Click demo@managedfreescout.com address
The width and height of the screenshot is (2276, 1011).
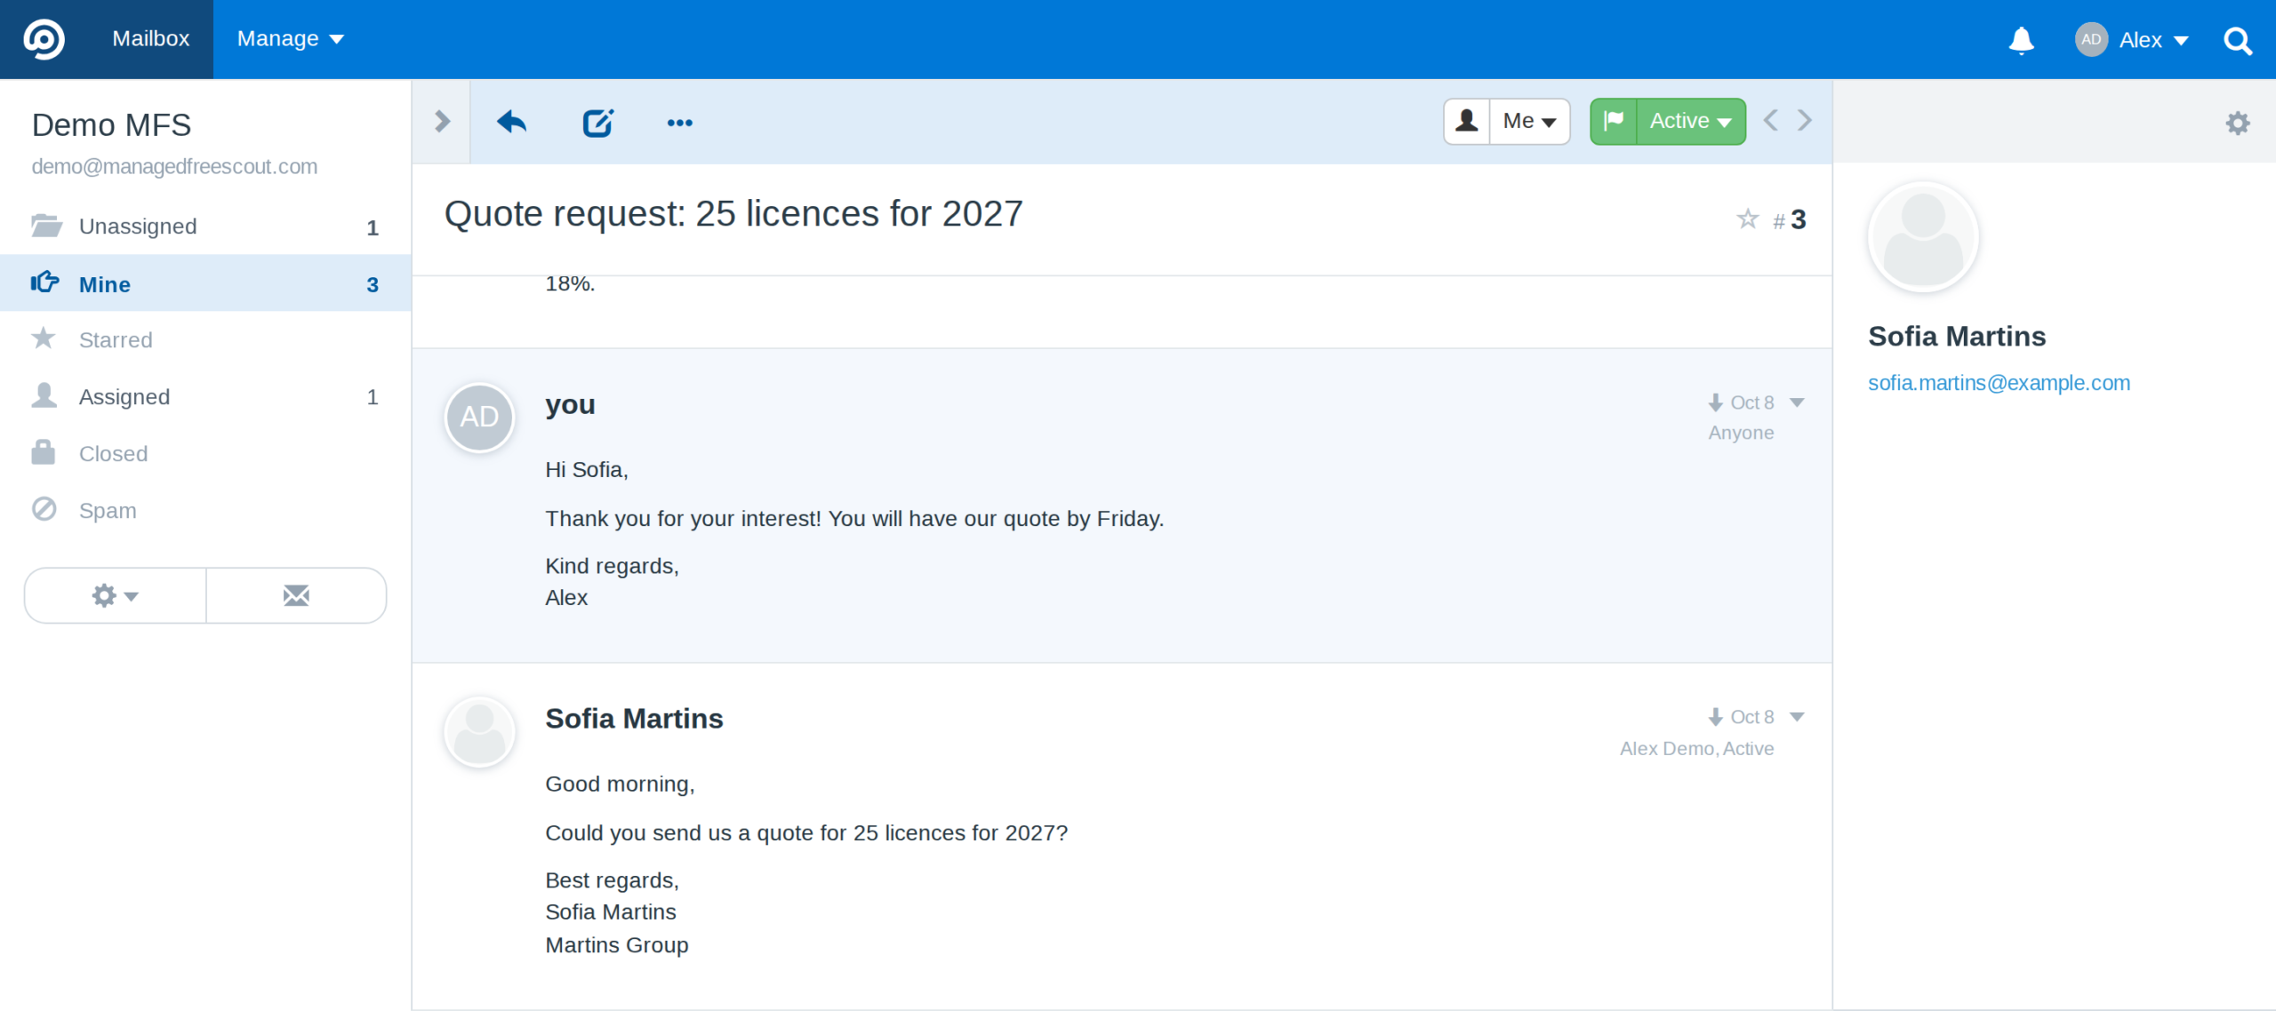(174, 166)
